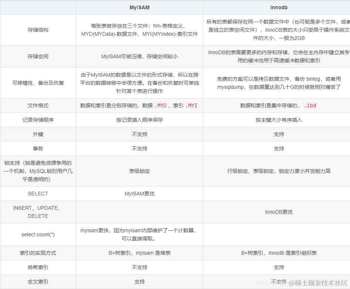This screenshot has width=350, height=289.
Task: Click the SELECT row label
Action: click(x=38, y=194)
